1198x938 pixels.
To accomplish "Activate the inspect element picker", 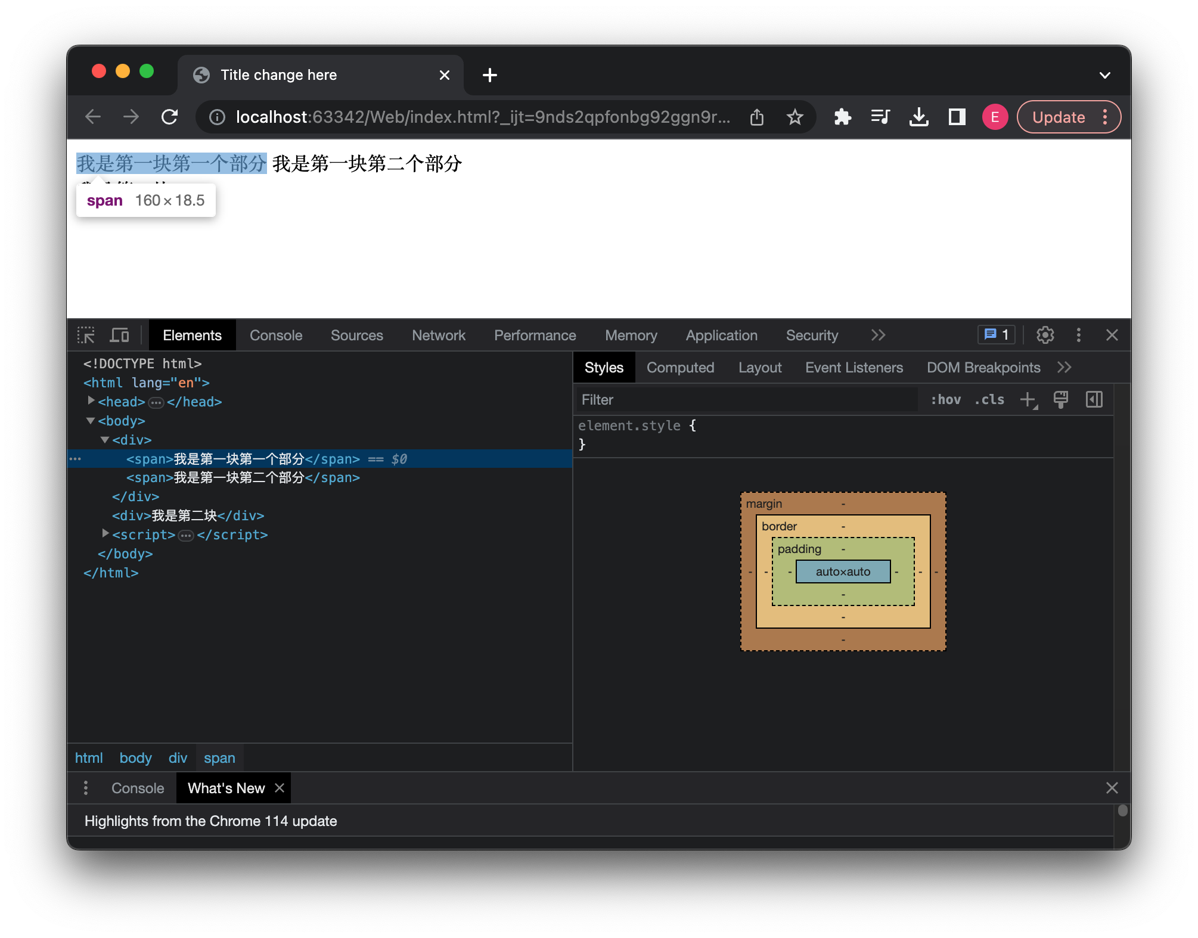I will click(86, 335).
